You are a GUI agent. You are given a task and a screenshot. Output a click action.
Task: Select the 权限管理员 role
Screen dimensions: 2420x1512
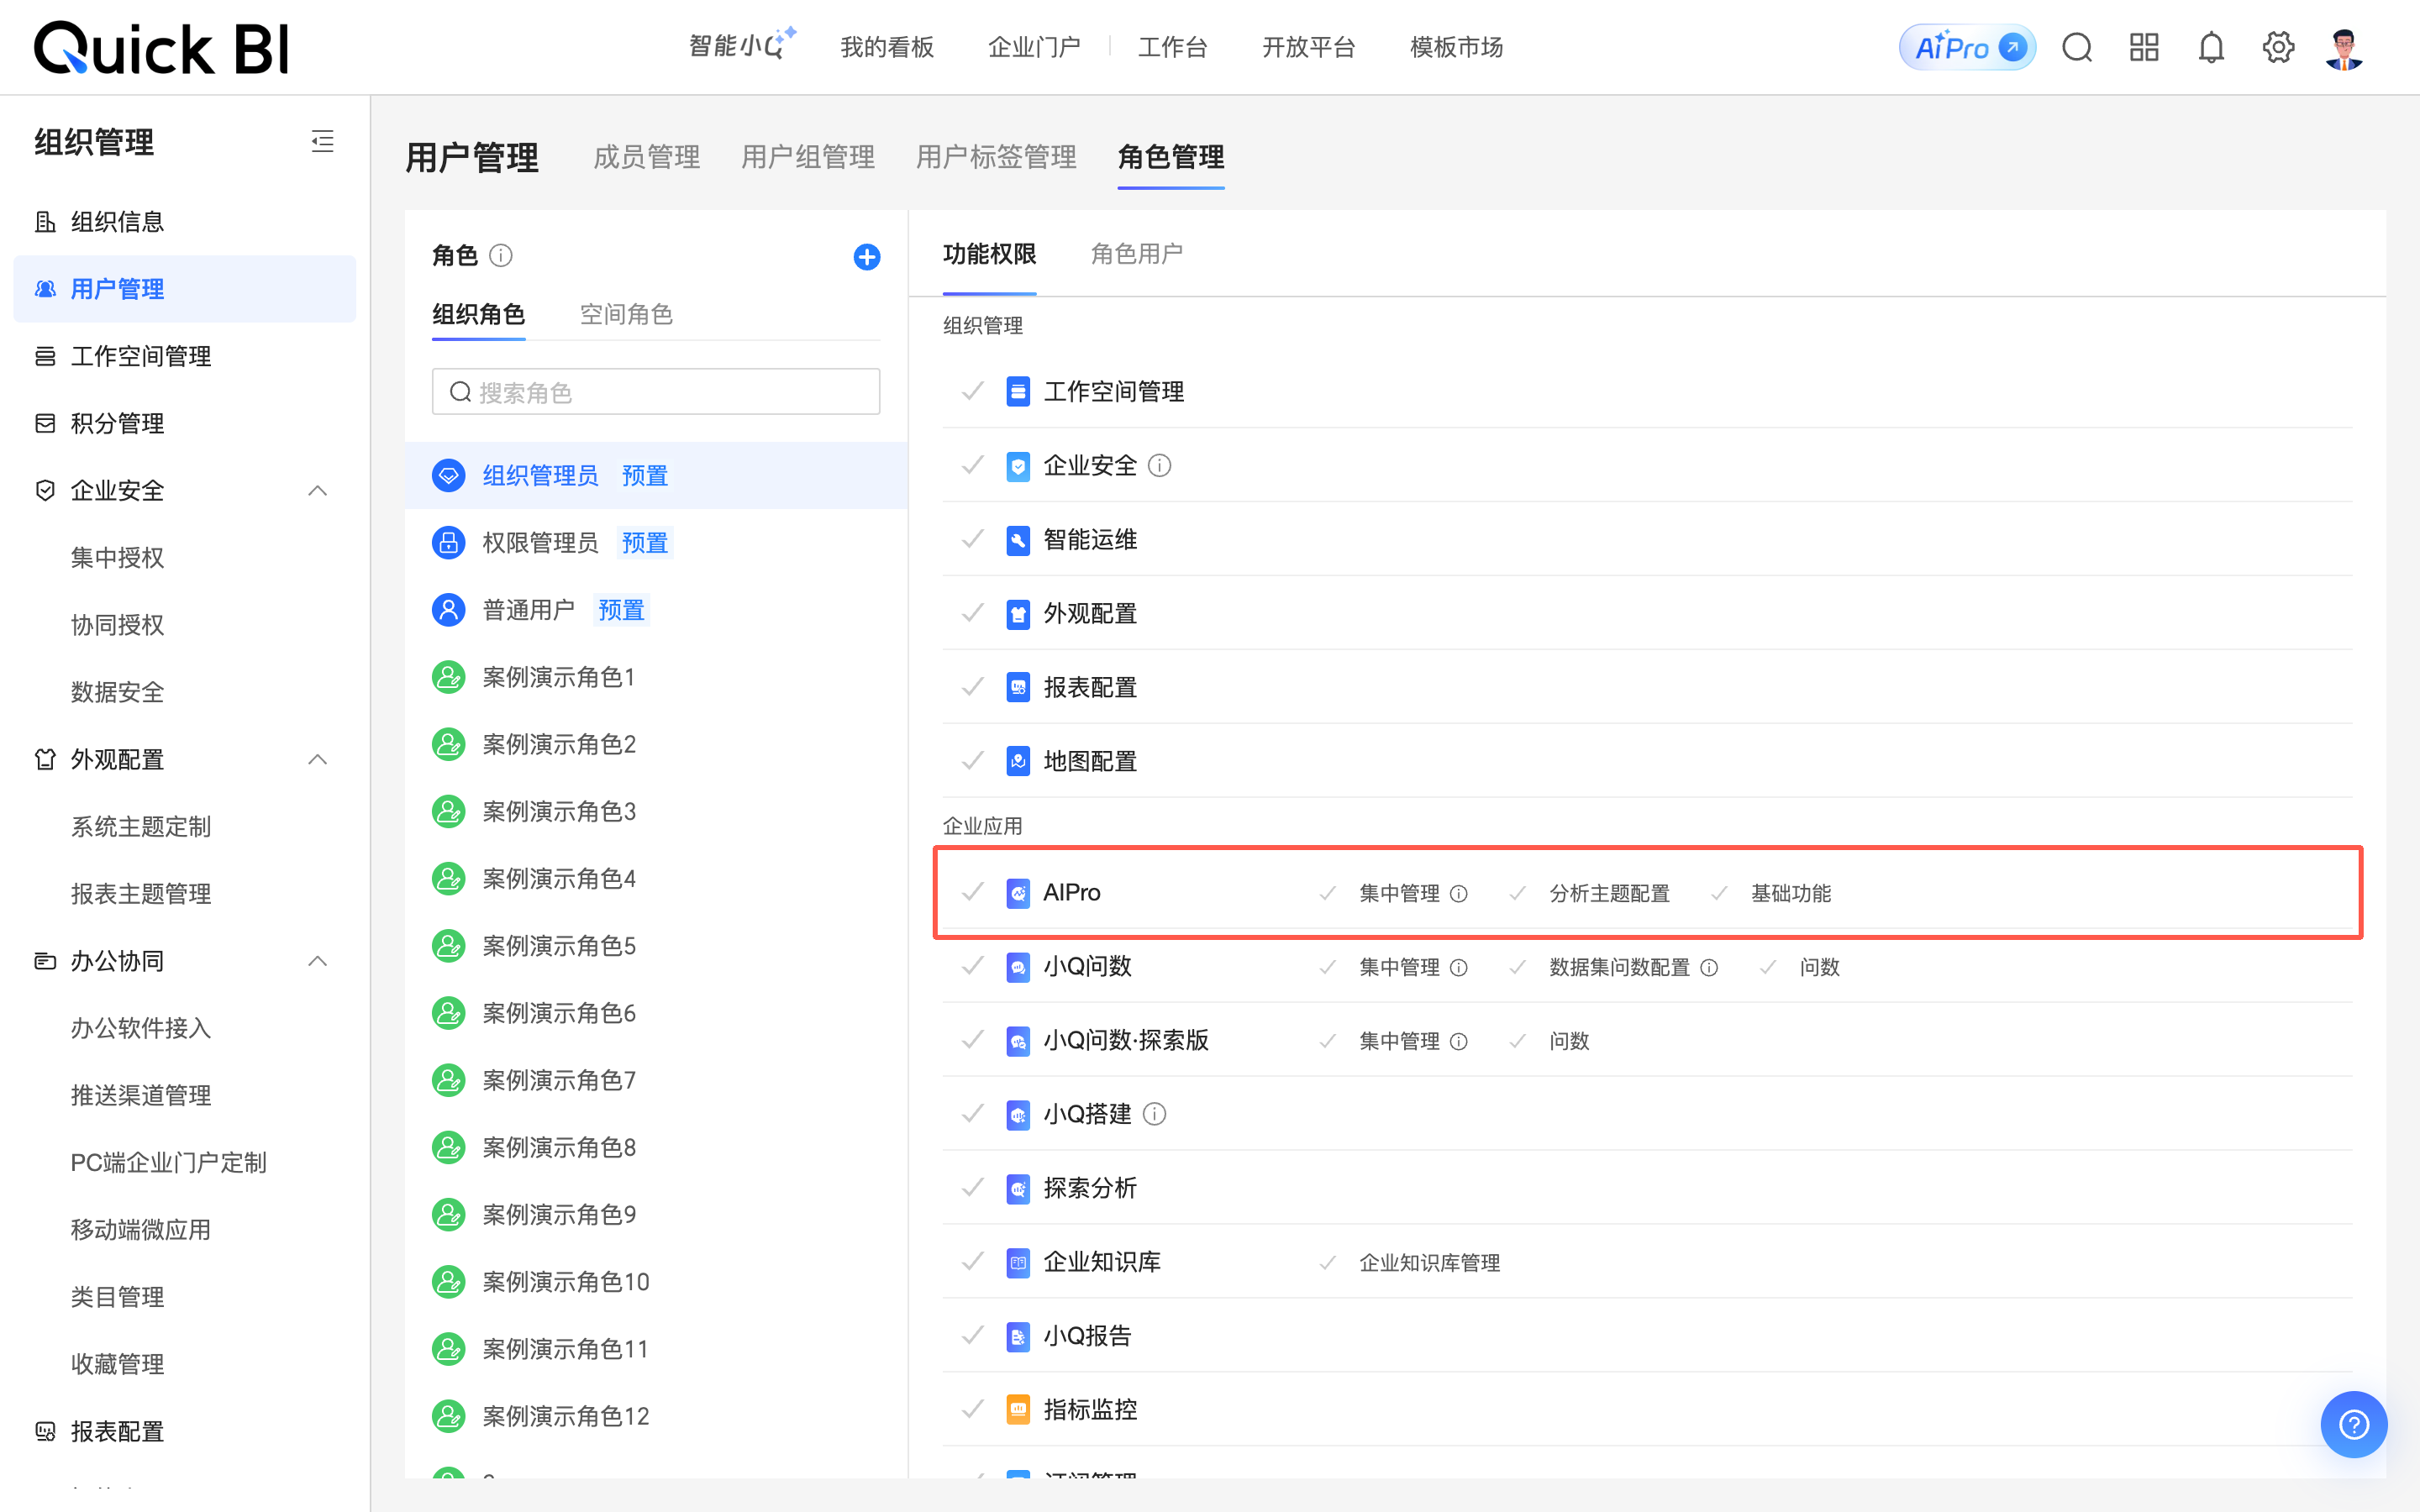(656, 543)
